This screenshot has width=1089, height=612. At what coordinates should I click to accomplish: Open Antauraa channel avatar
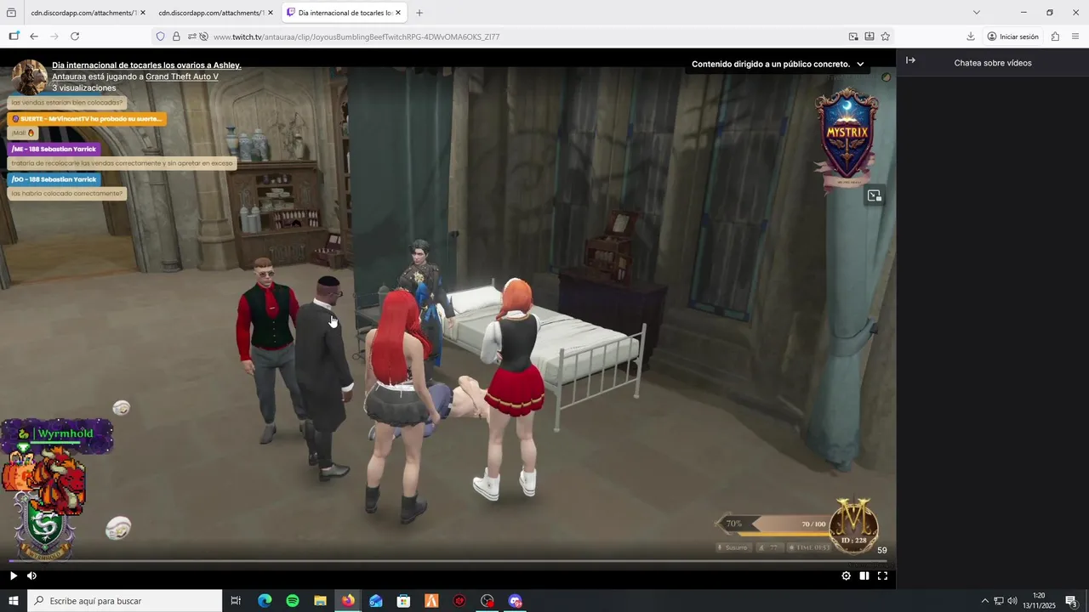pos(29,77)
